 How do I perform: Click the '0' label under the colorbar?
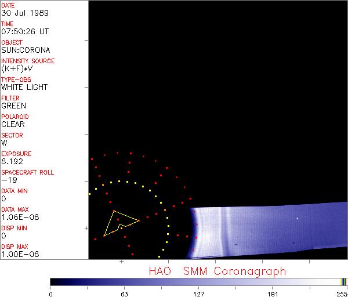pyautogui.click(x=51, y=294)
